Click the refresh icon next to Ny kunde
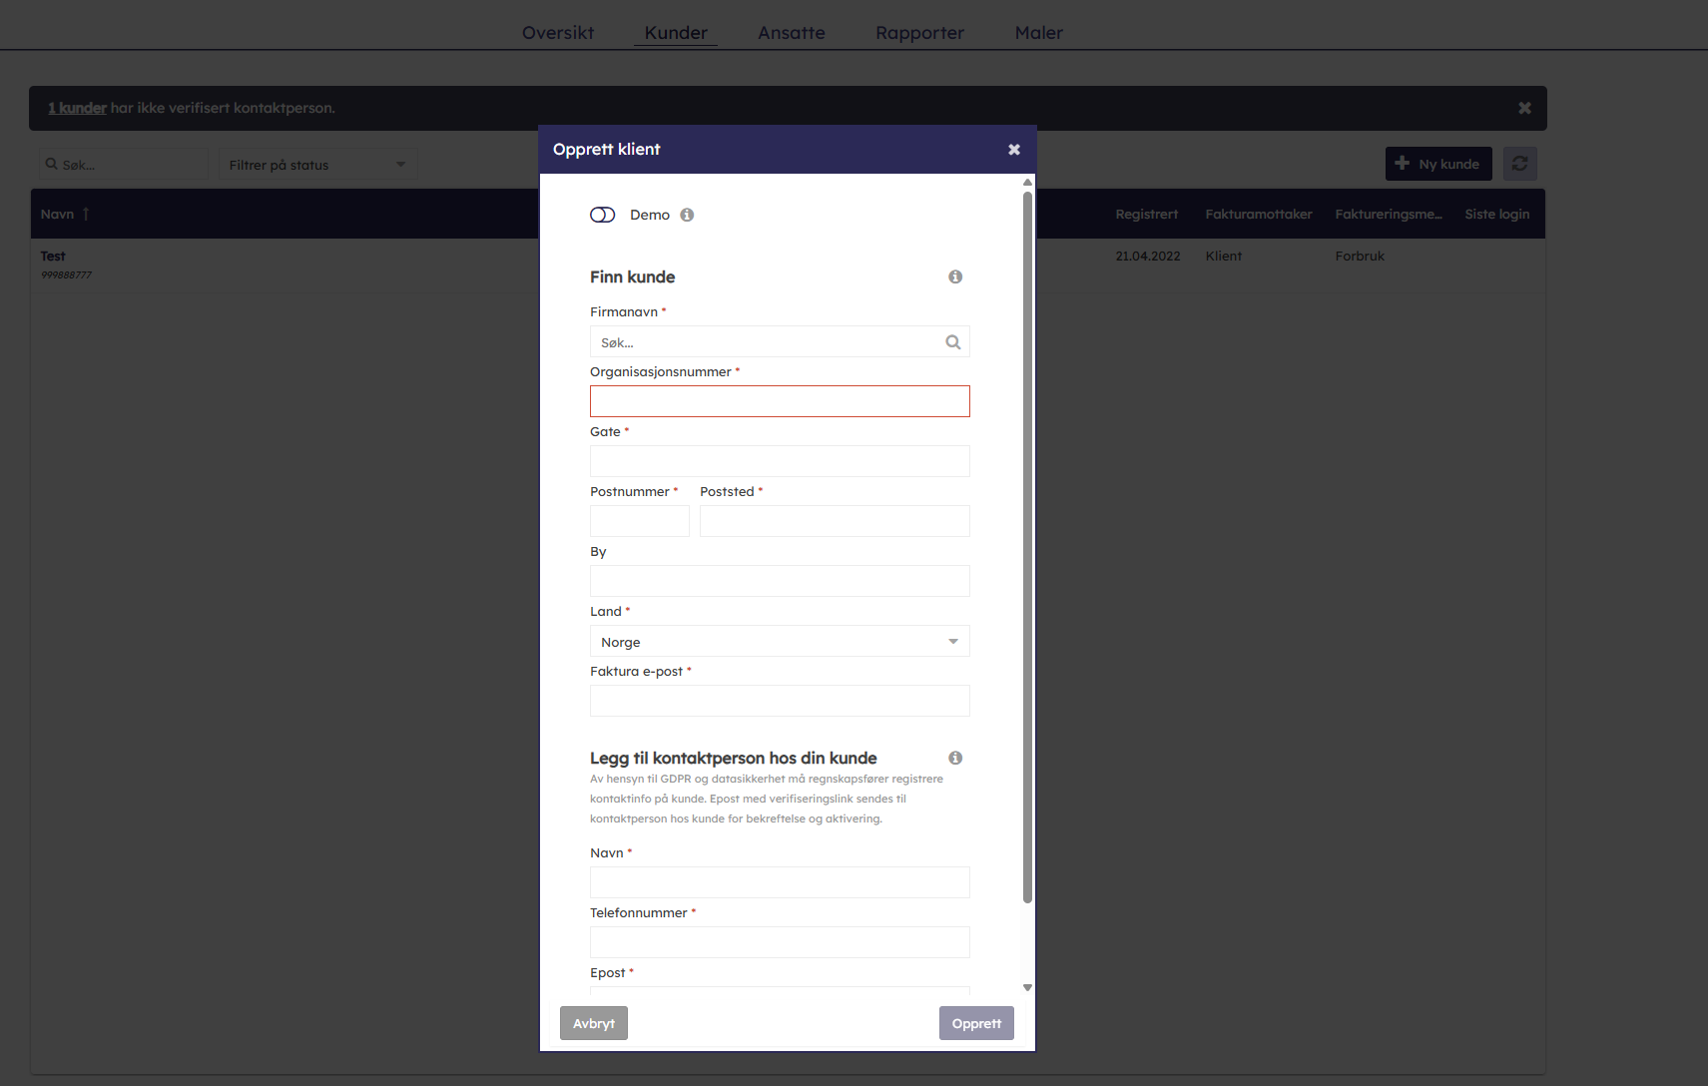Viewport: 1708px width, 1086px height. 1519,164
